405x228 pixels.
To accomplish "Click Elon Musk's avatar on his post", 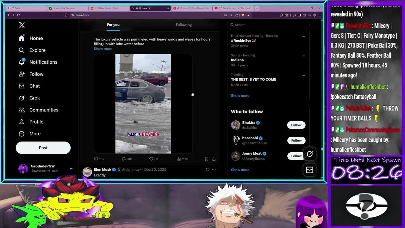I will 87,172.
